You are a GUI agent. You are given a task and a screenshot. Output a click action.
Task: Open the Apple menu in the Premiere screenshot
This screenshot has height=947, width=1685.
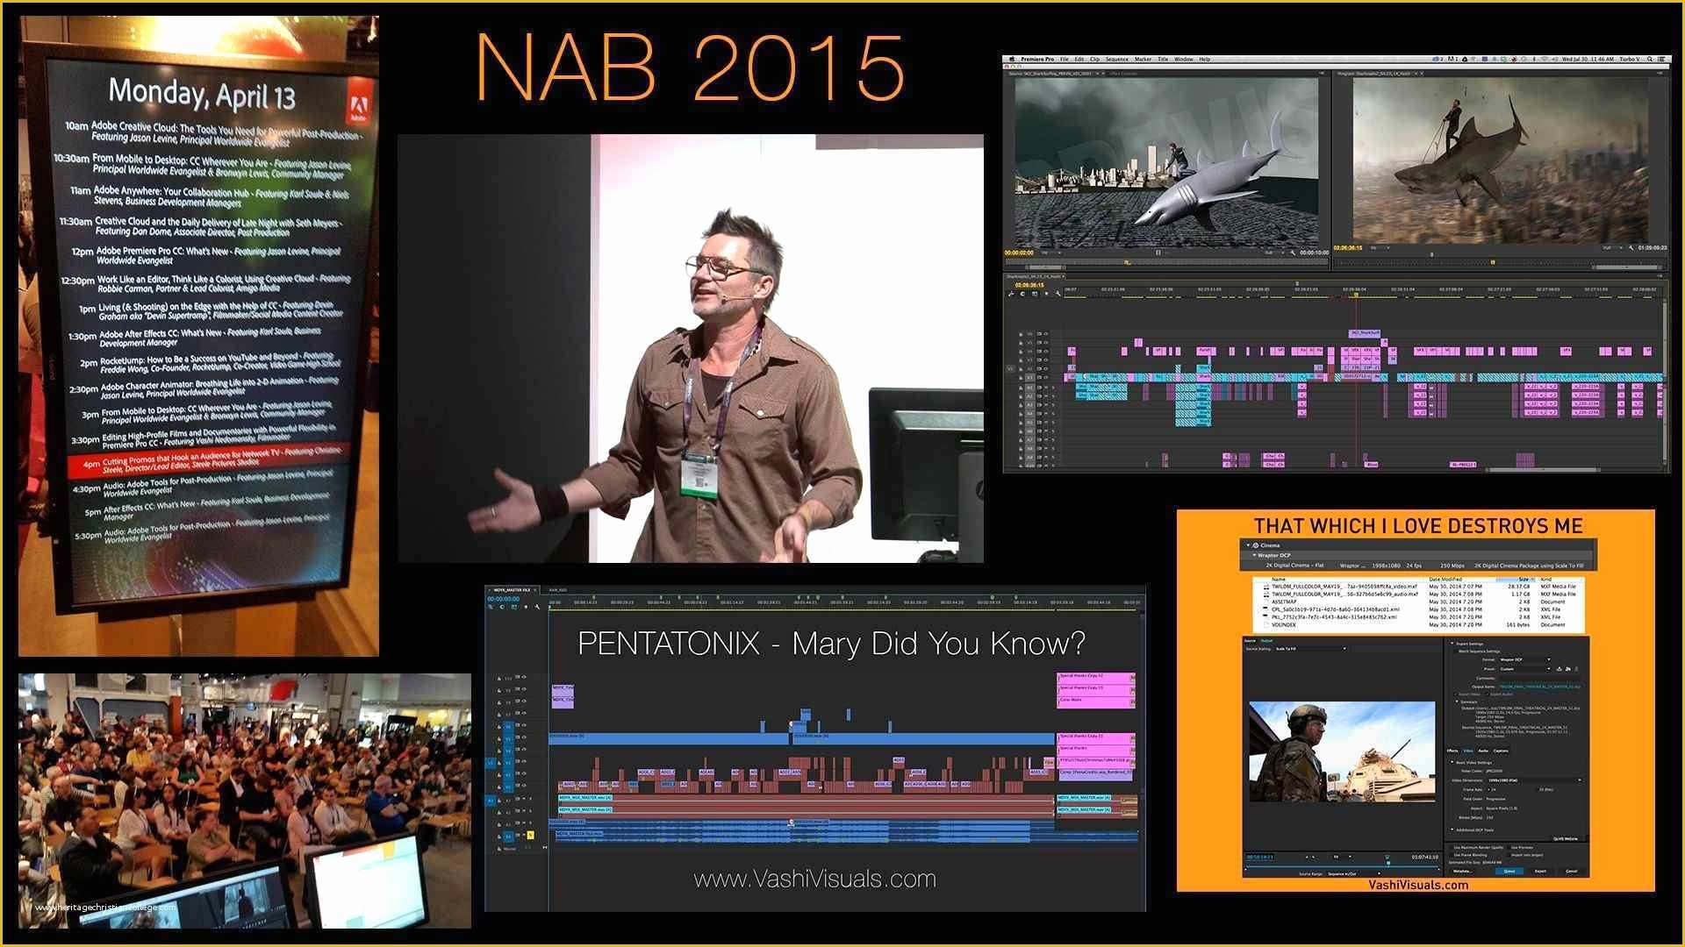point(1012,59)
